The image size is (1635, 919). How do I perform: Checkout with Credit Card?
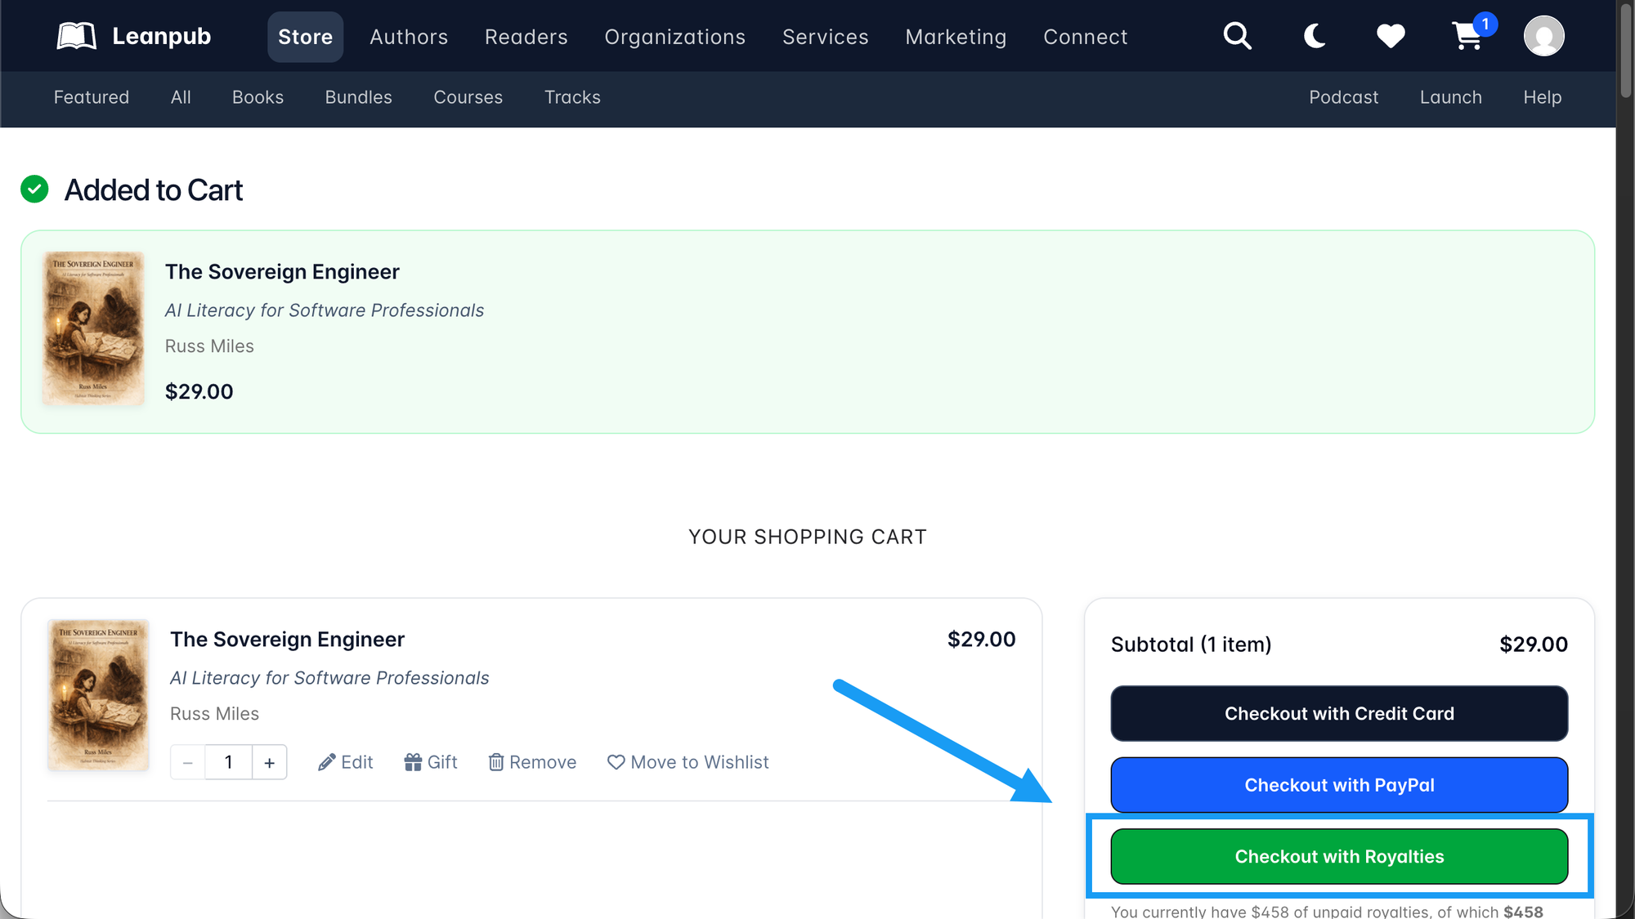1339,714
